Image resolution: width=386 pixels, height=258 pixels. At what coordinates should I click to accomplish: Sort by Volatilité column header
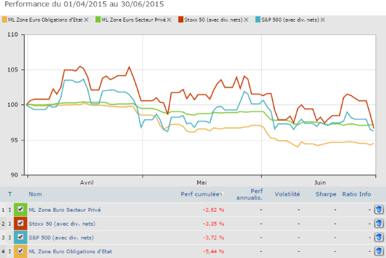[287, 194]
